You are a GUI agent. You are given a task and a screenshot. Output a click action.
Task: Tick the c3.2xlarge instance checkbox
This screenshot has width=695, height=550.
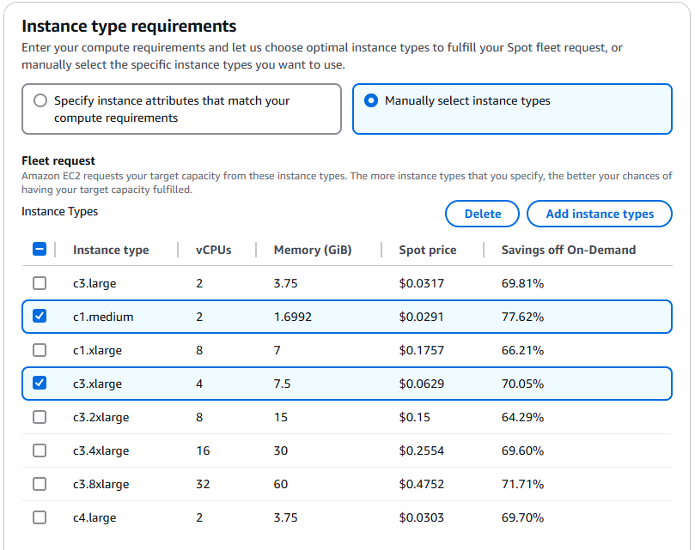click(x=40, y=417)
